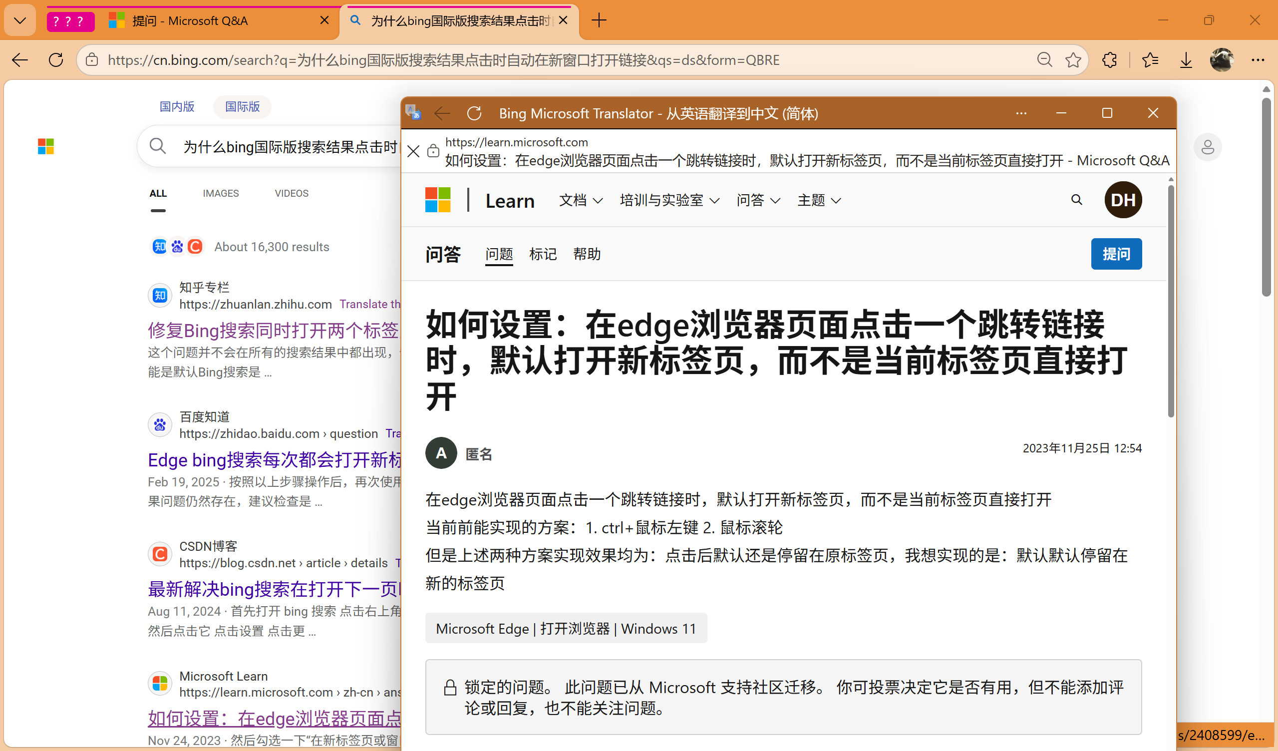The height and width of the screenshot is (751, 1278).
Task: View site information lock icon in address bar
Action: pyautogui.click(x=92, y=60)
